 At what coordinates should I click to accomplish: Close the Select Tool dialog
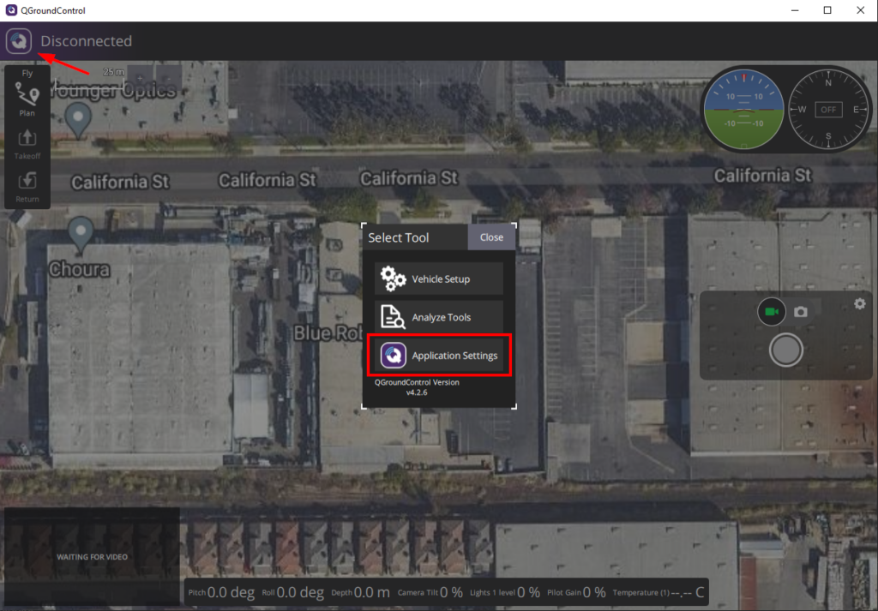point(491,237)
